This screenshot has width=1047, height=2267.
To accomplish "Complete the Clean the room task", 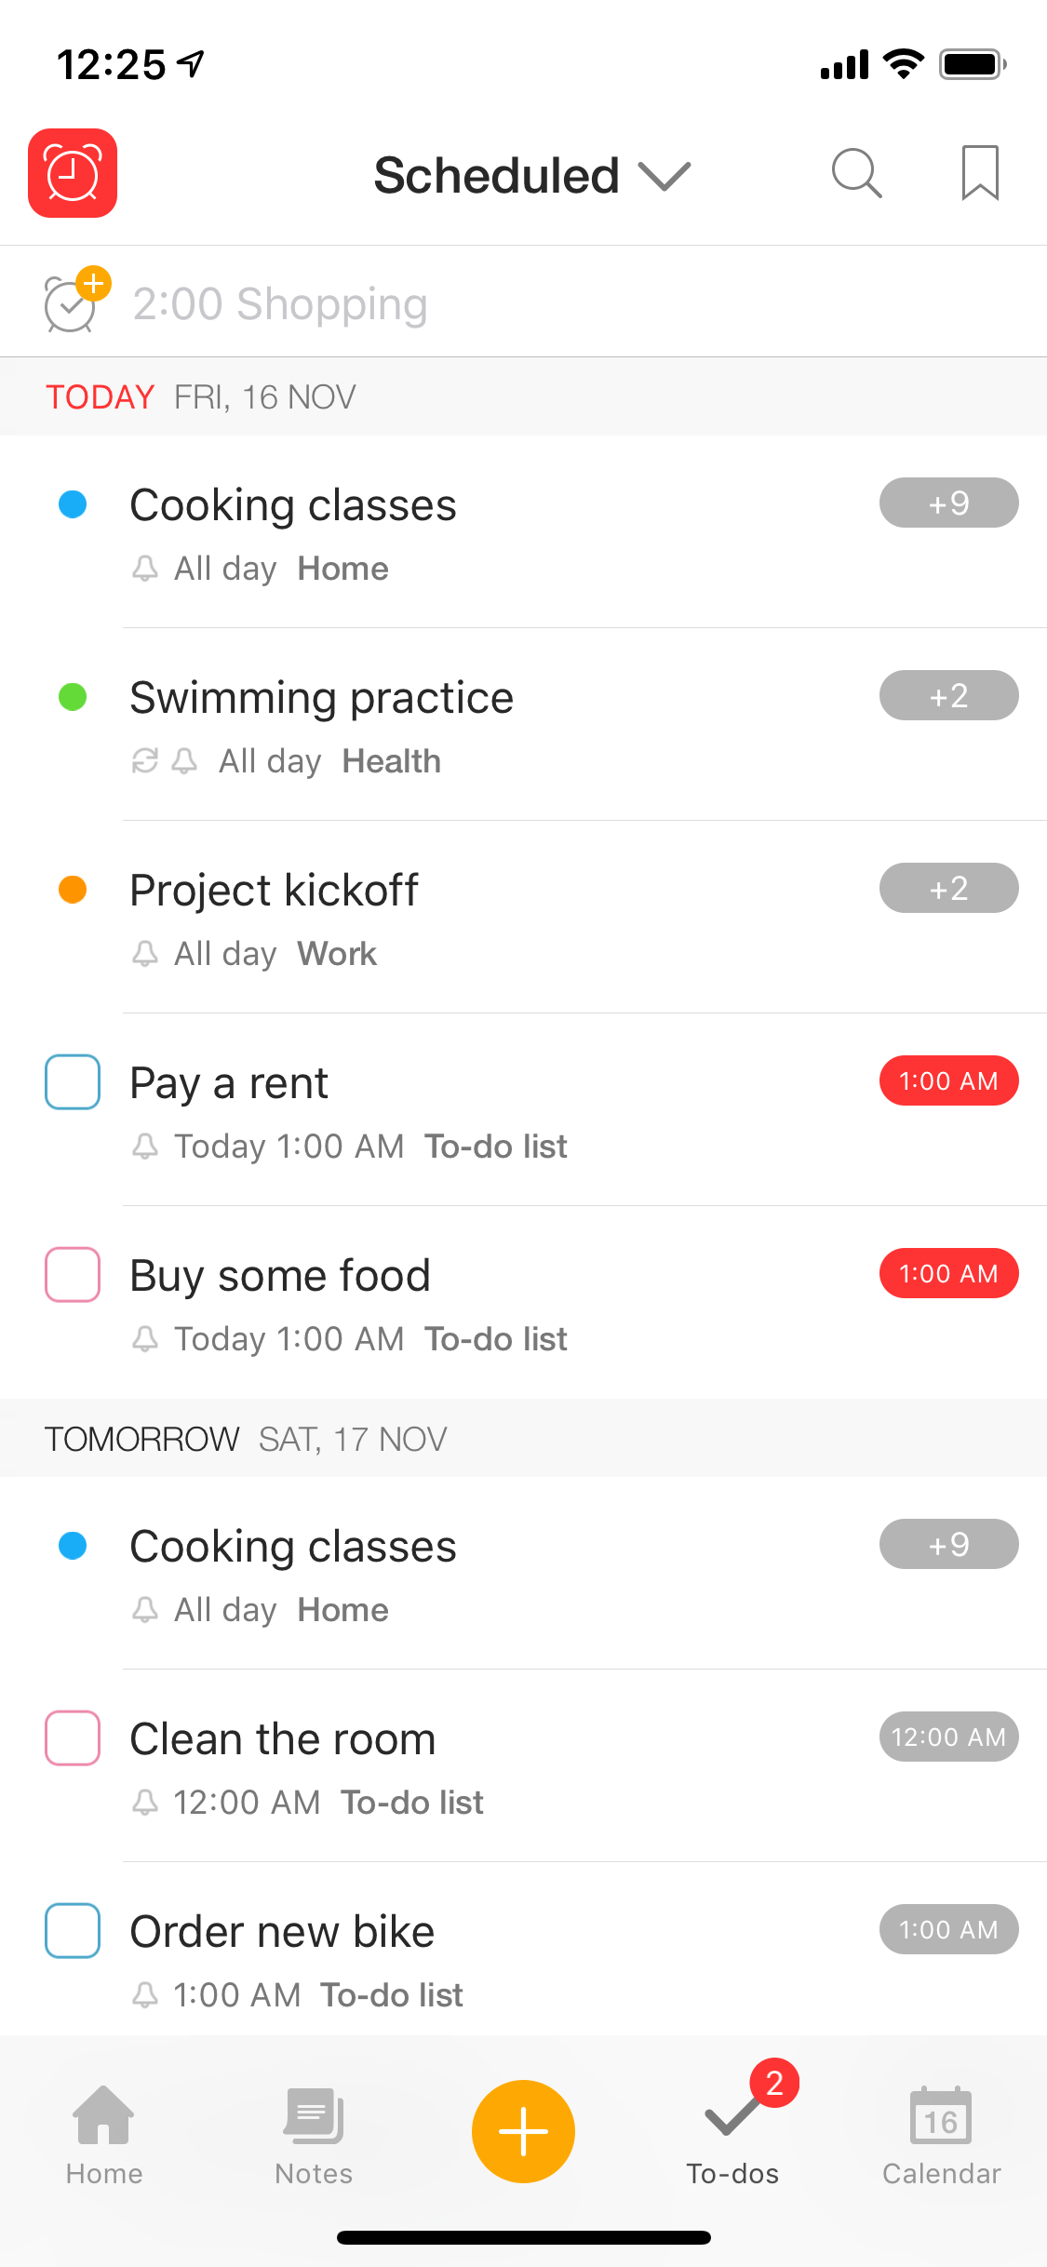I will [73, 1737].
